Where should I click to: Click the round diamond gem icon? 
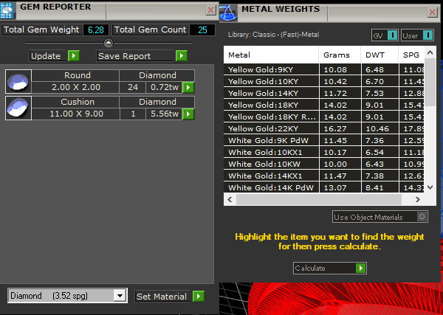[x=18, y=81]
